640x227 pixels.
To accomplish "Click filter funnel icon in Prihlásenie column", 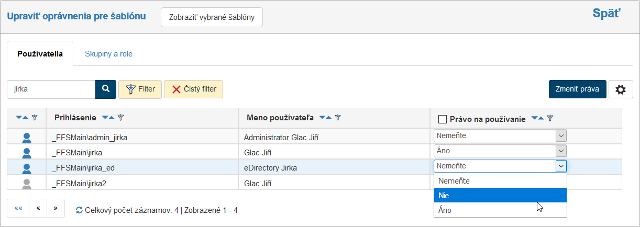I will [120, 118].
